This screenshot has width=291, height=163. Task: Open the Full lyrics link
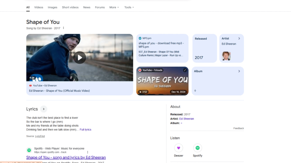(85, 130)
